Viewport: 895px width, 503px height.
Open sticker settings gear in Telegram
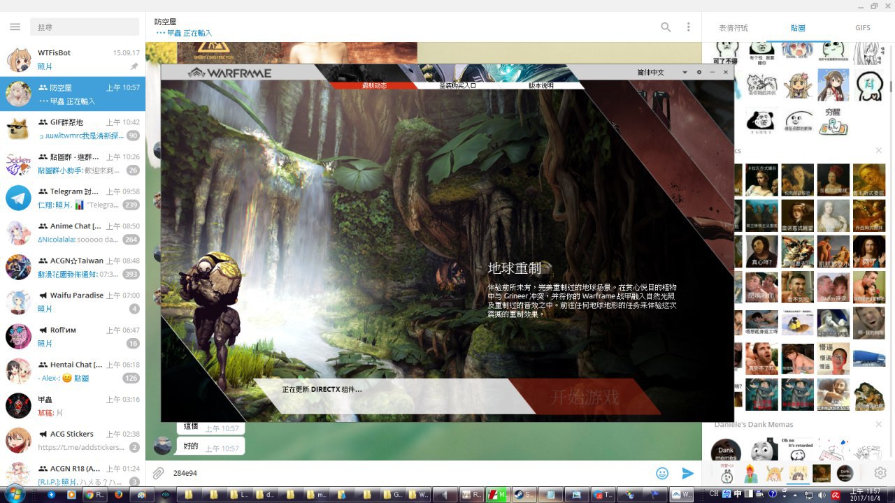point(880,473)
